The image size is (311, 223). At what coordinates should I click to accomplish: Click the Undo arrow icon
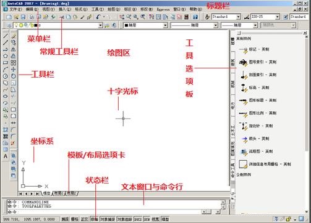[98, 17]
